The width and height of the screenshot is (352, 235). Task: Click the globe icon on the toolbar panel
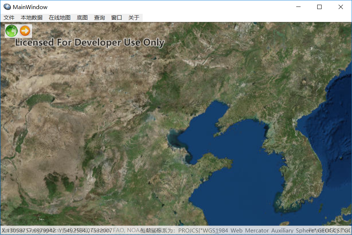pyautogui.click(x=11, y=31)
